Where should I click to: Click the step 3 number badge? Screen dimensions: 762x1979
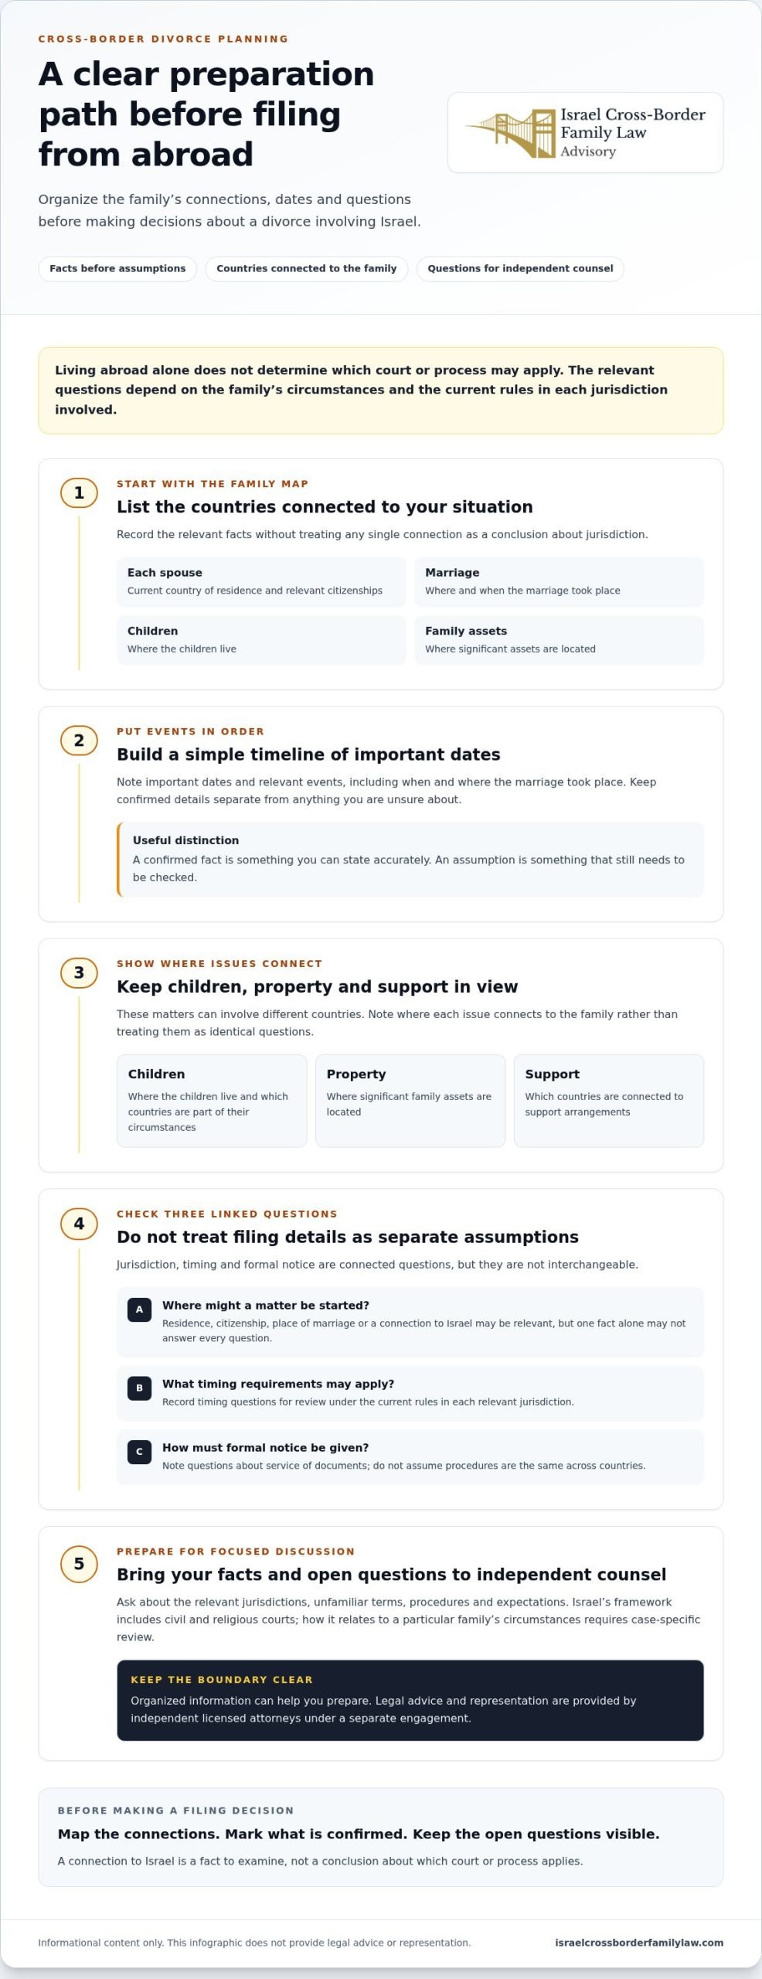(79, 972)
